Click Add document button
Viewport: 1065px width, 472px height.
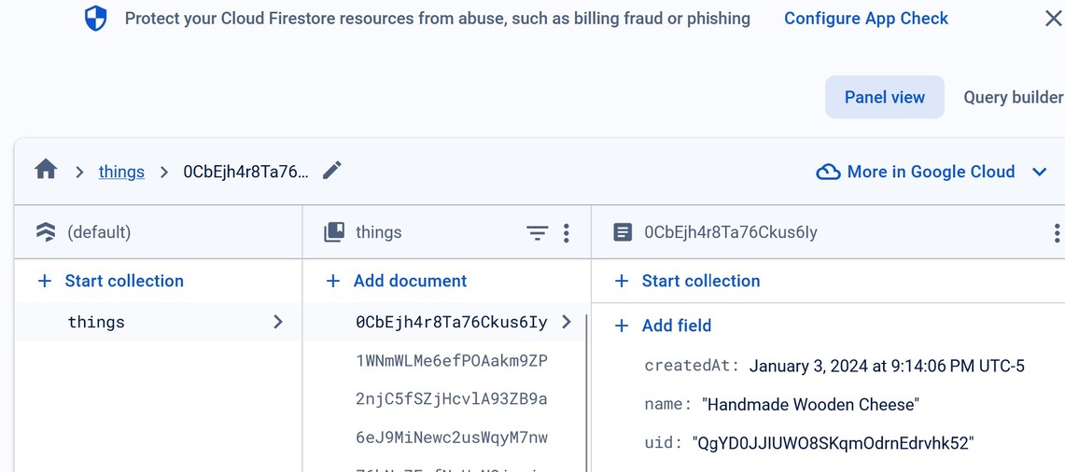tap(397, 281)
